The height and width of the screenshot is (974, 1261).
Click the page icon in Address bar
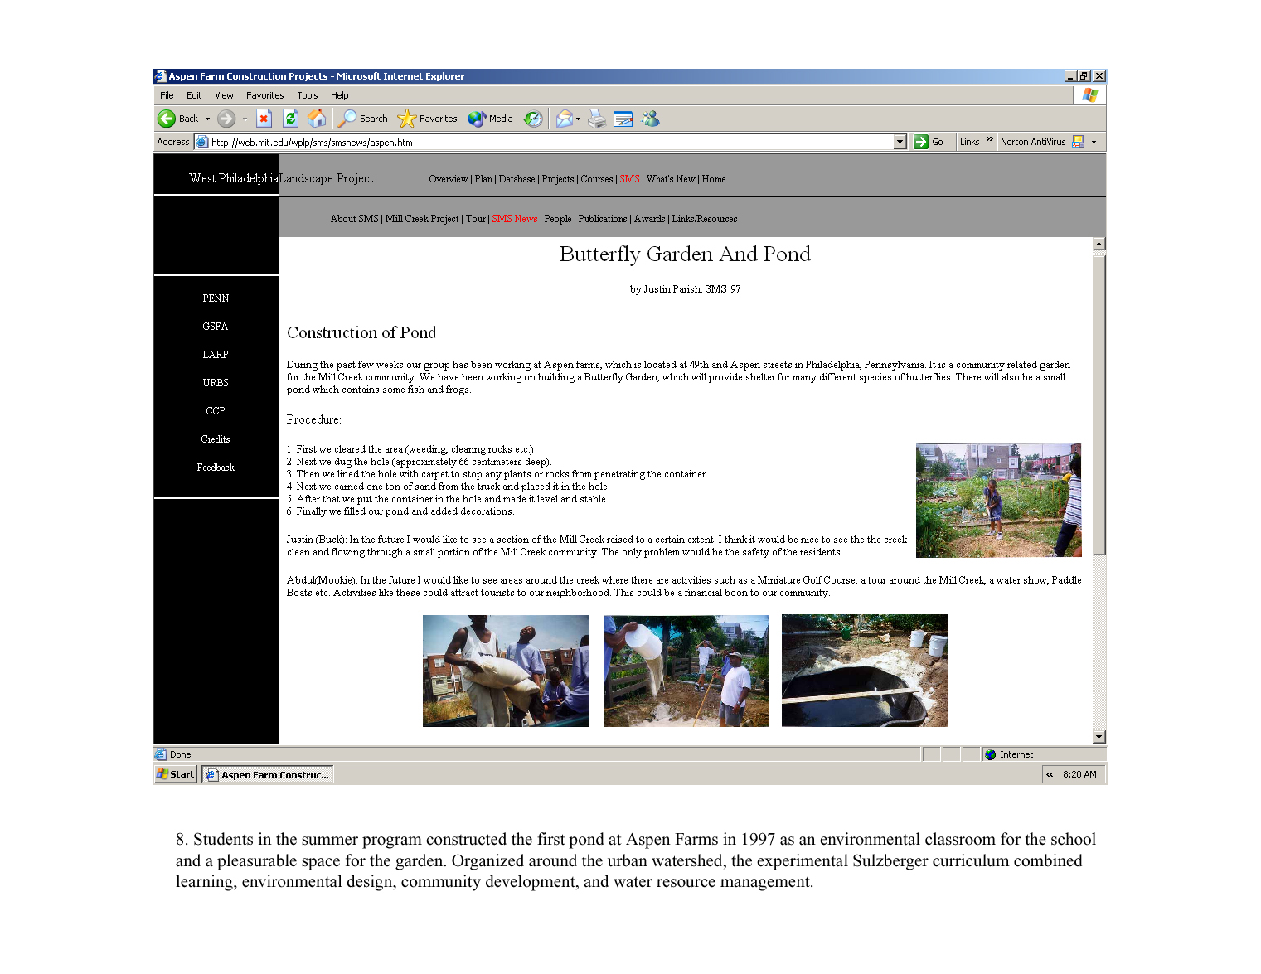click(201, 142)
